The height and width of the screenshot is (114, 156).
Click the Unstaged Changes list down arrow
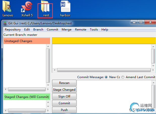click(48, 85)
